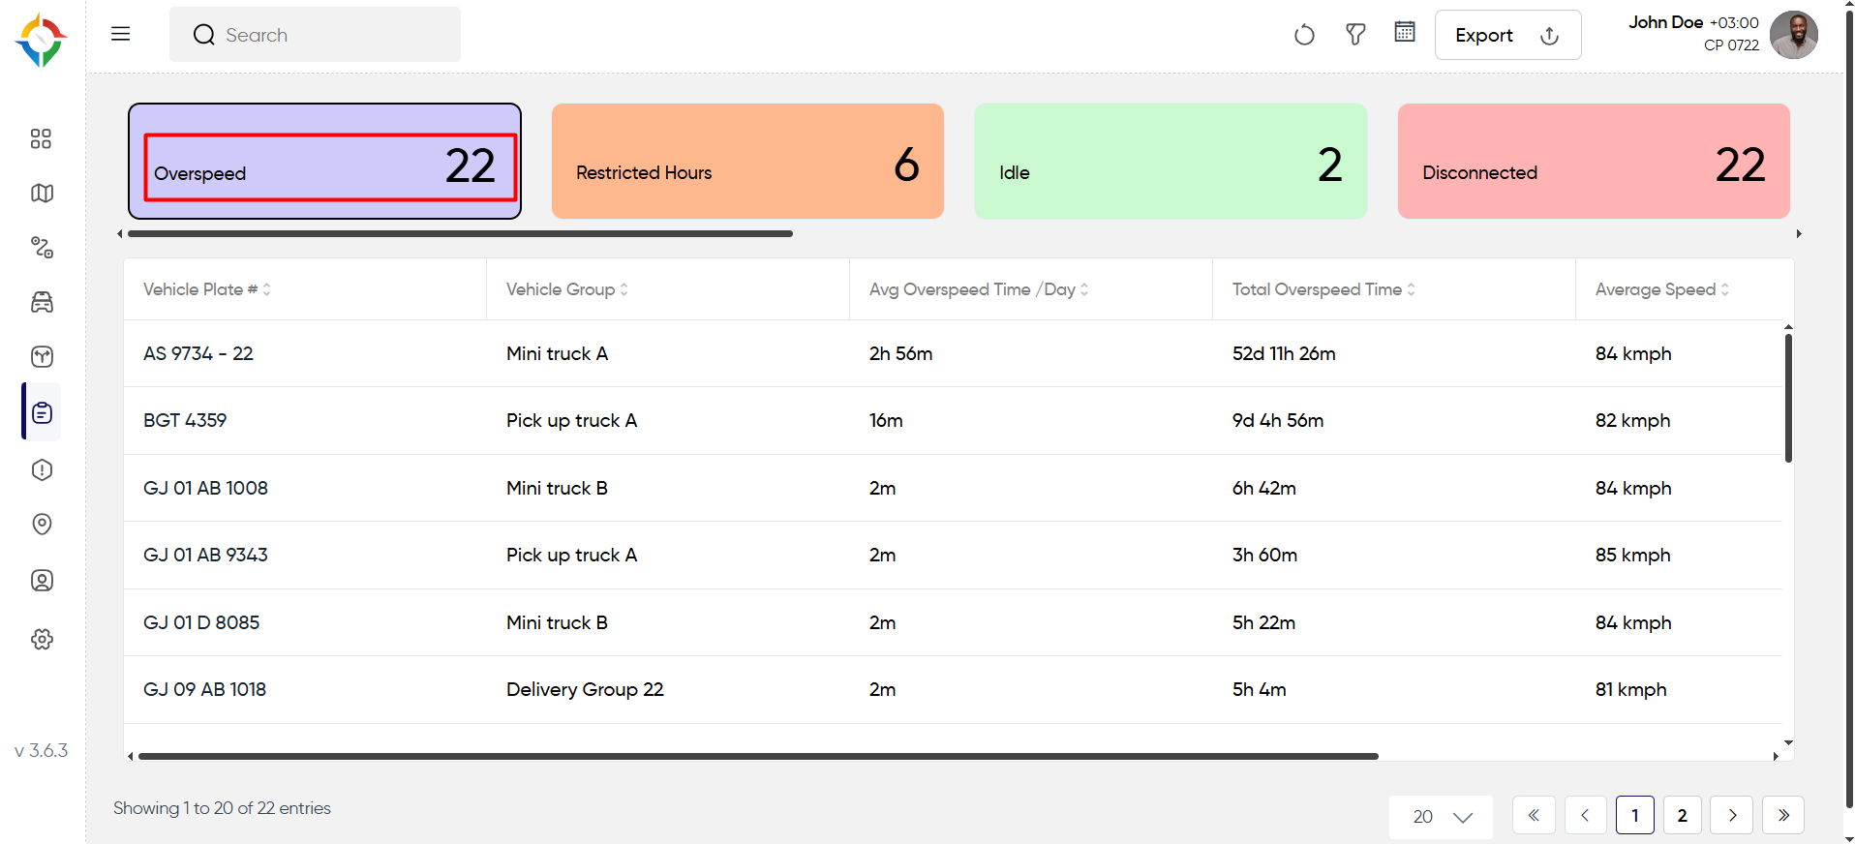Click the cards scroll left arrow
The width and height of the screenshot is (1855, 844).
click(x=119, y=233)
